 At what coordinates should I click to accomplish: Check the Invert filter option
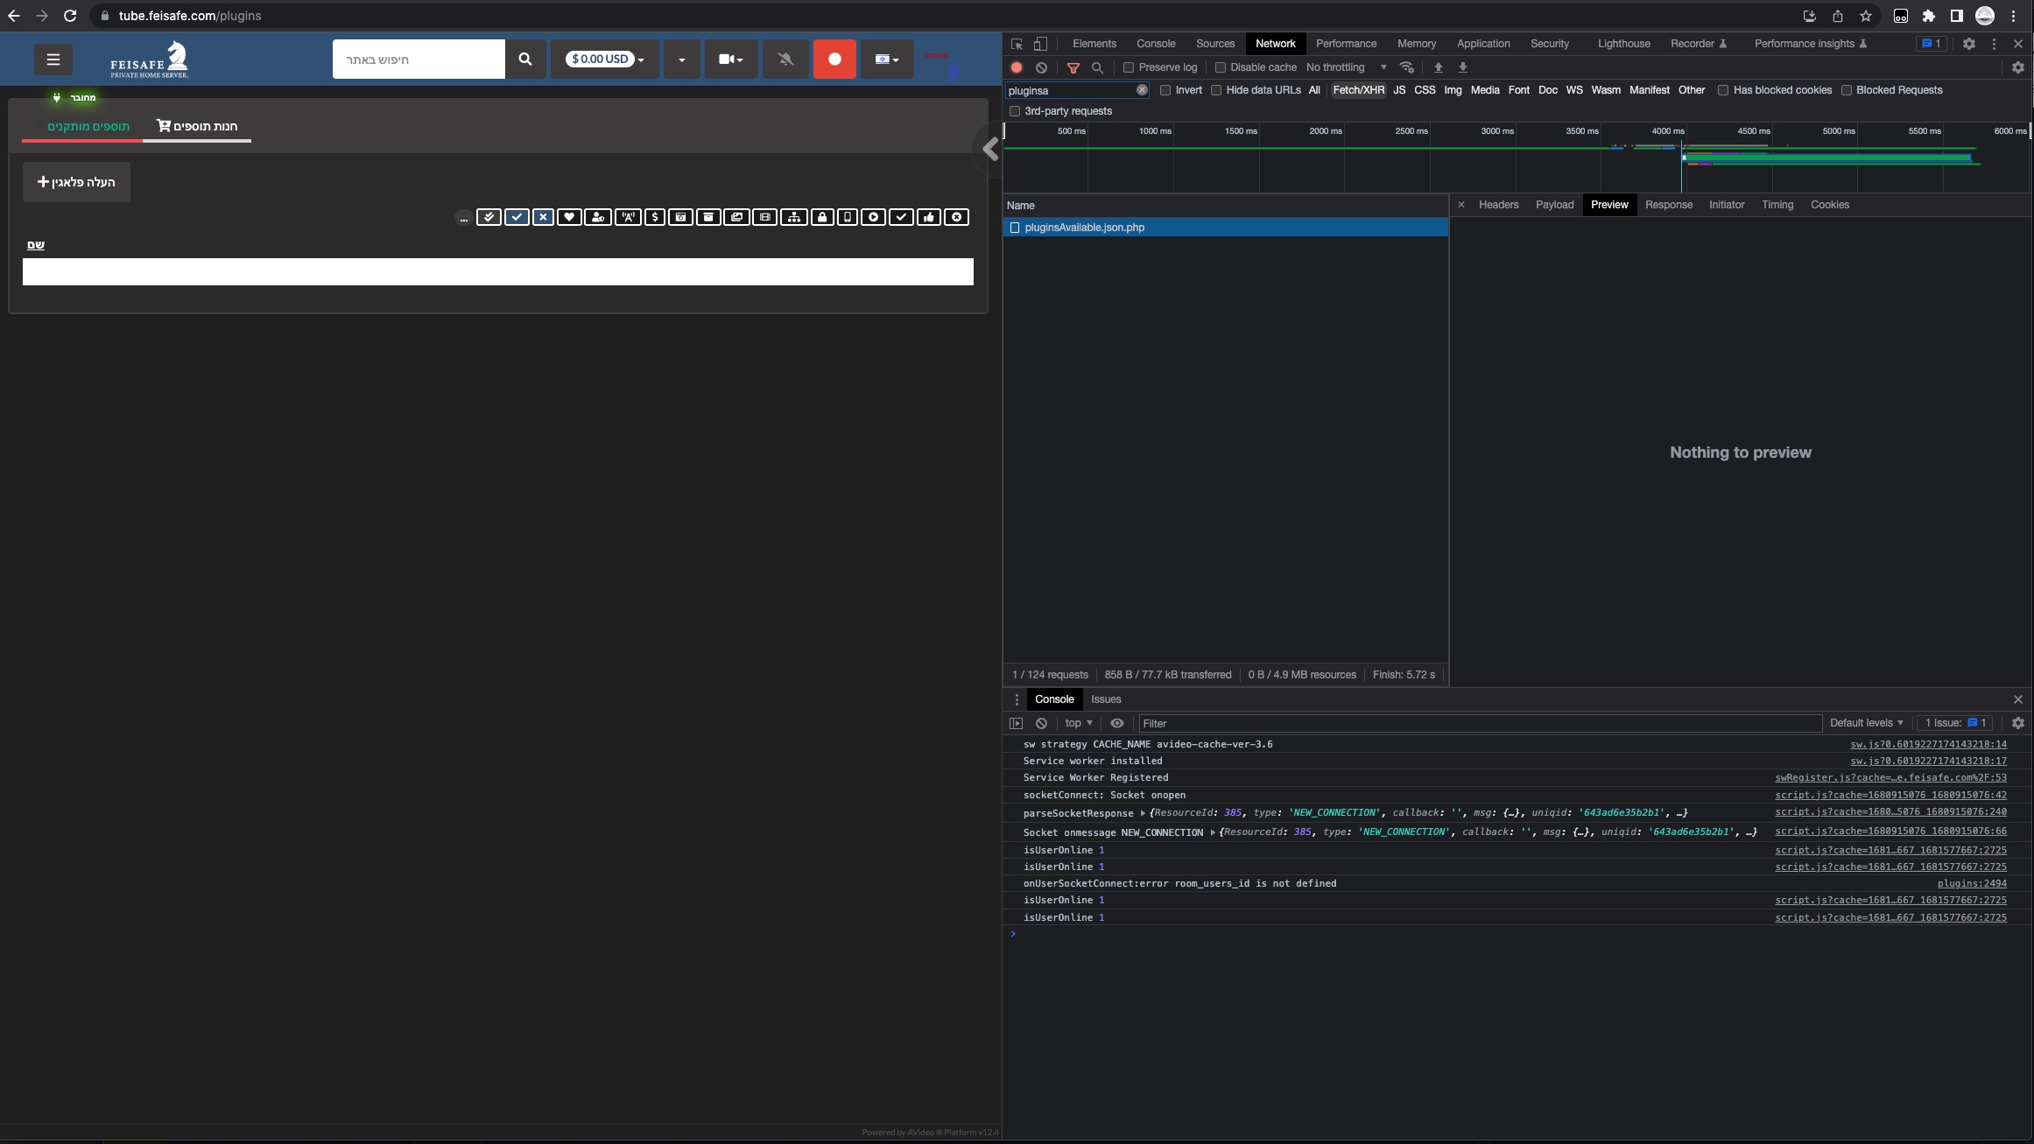tap(1165, 90)
